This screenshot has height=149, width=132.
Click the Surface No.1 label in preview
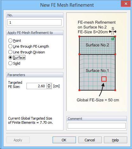click(x=97, y=71)
